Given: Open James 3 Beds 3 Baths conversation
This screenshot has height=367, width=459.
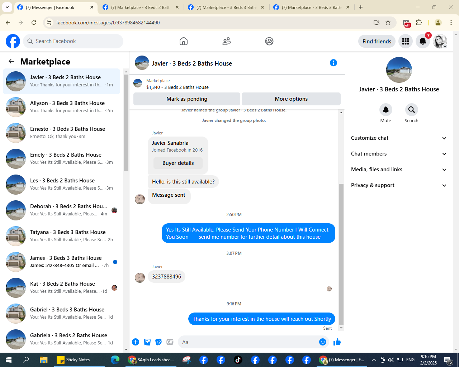Looking at the screenshot, I should tap(62, 262).
